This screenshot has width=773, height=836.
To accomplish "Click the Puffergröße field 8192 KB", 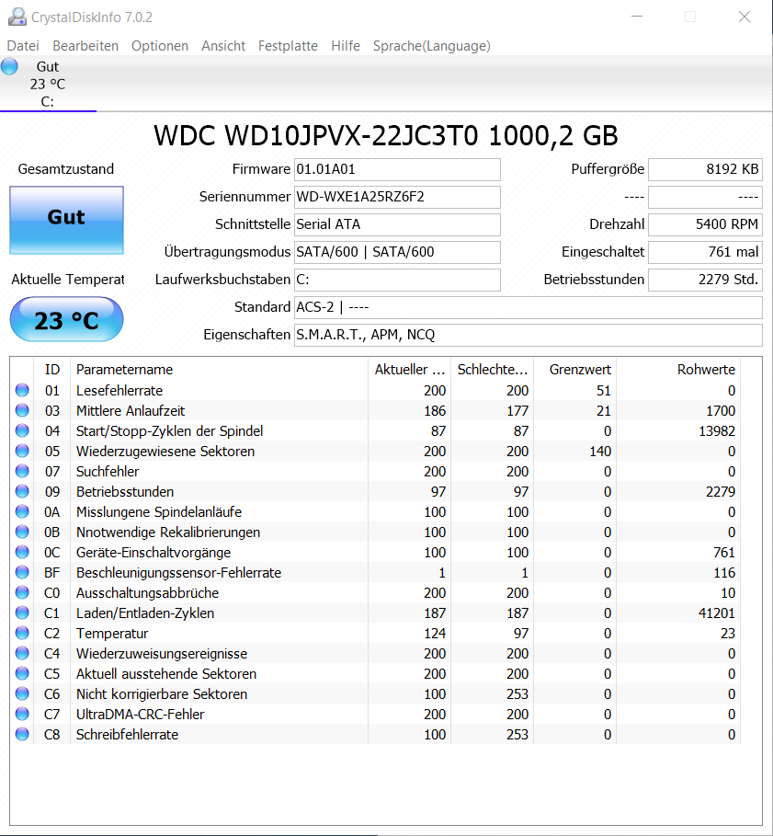I will click(x=705, y=169).
